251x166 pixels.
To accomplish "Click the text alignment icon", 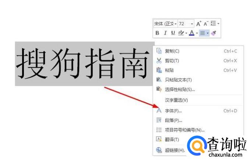I will tap(202, 33).
